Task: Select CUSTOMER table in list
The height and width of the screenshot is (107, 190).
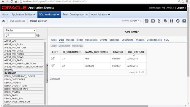Action: [x=23, y=73]
